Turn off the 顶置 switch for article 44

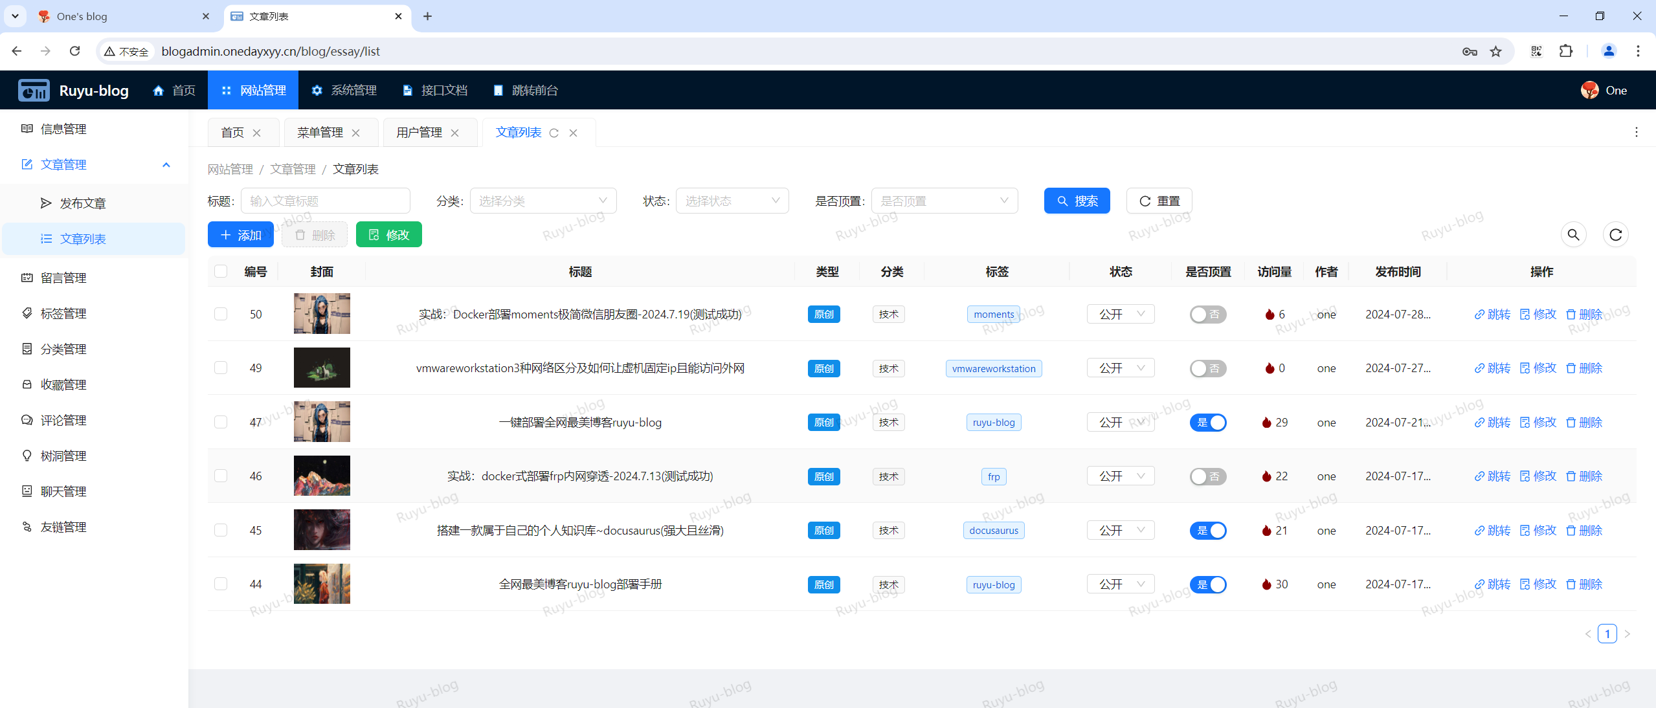click(x=1208, y=584)
